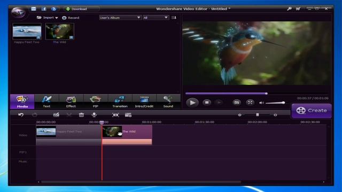Click the Download button
342x192 pixels.
click(x=76, y=9)
